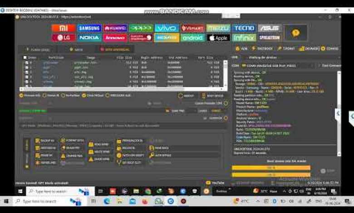This screenshot has height=213, width=354.
Task: Select the Lenovo brand tile
Action: [115, 38]
